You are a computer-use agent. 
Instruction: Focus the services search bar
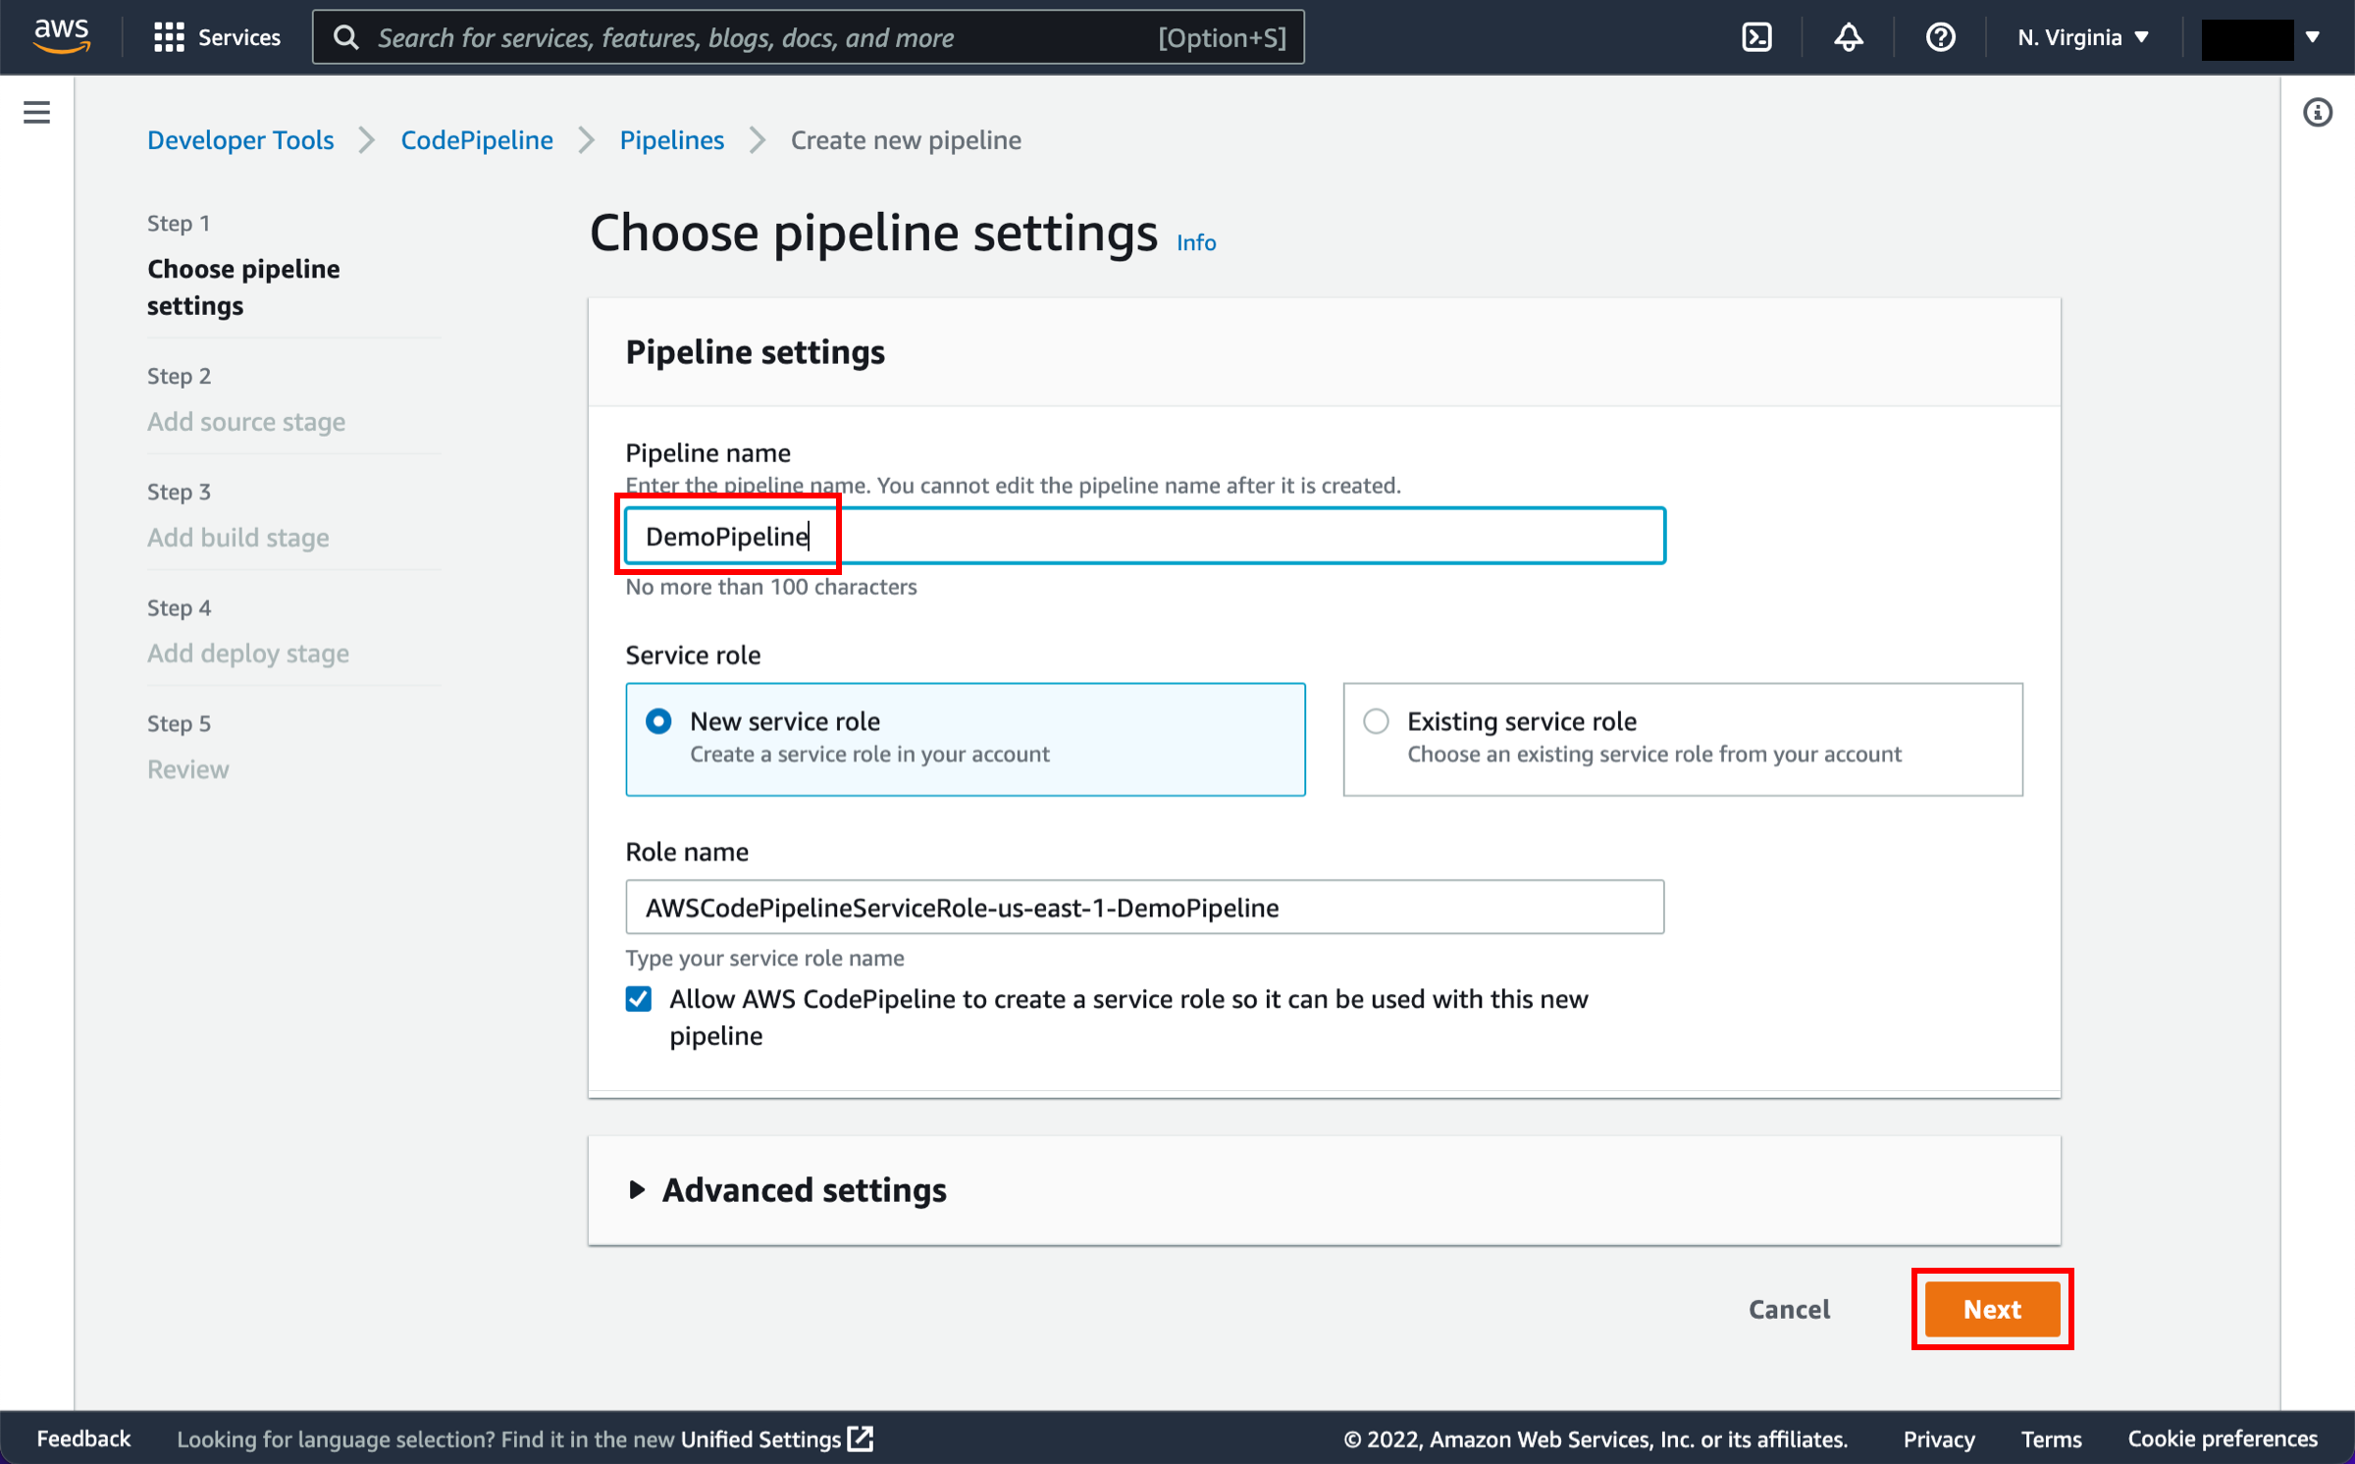(809, 37)
